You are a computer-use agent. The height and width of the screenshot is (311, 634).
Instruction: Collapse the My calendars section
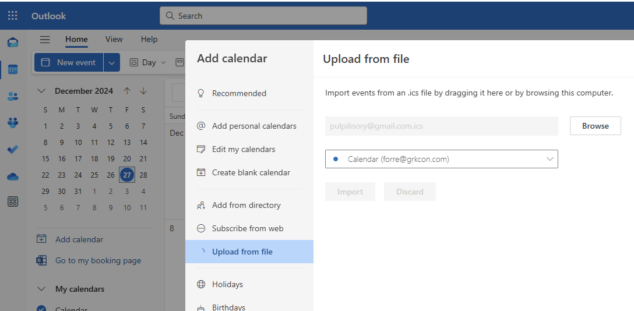coord(41,289)
